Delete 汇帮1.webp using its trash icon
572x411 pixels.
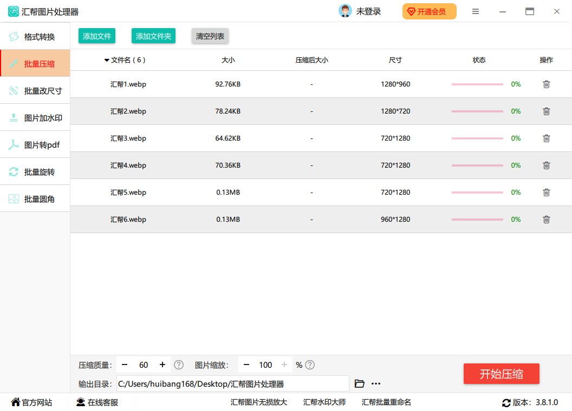tap(546, 84)
